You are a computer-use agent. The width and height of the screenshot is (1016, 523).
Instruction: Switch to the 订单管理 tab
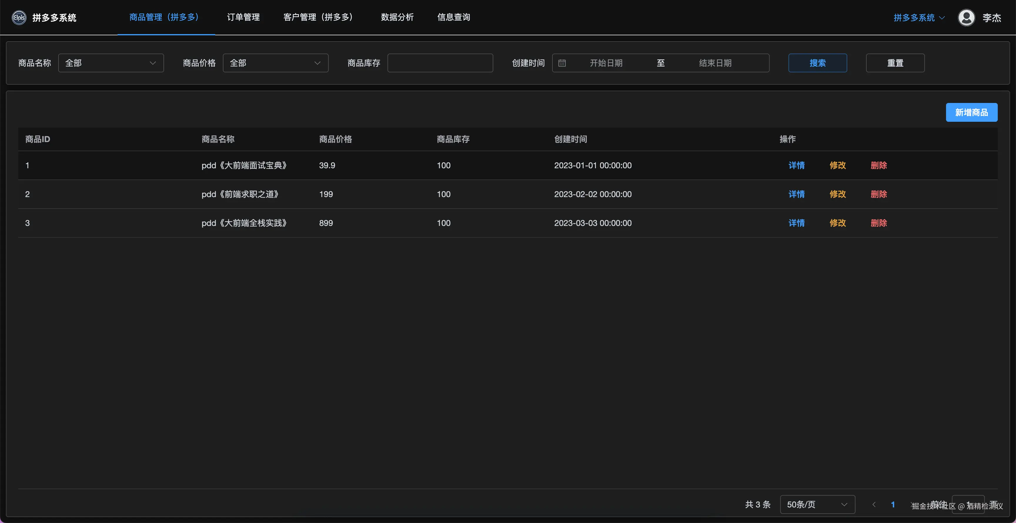coord(243,17)
